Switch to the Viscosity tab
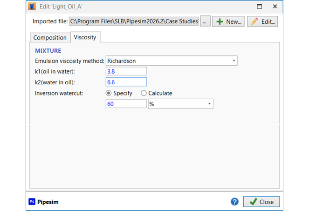Viewport: 309px width, 211px height. pos(85,37)
